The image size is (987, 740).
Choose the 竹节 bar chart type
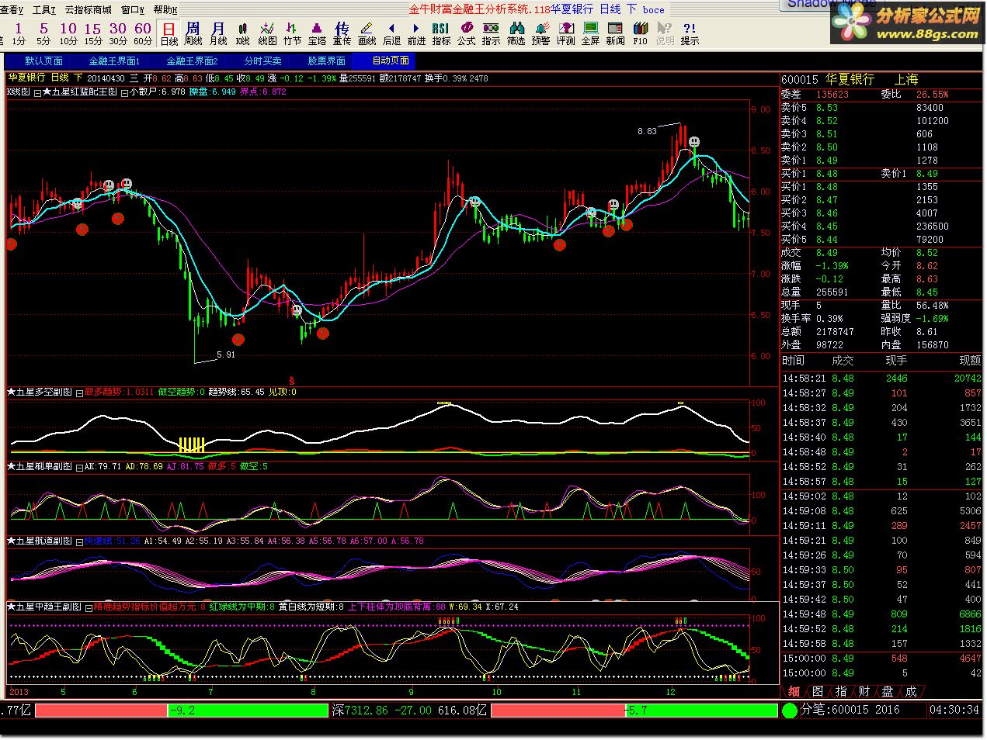293,33
